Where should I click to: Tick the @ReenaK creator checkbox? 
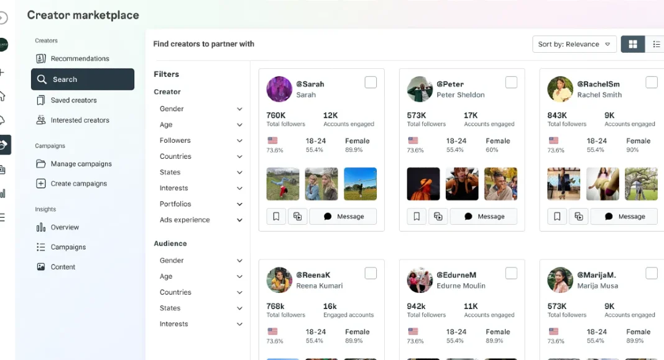click(x=371, y=273)
